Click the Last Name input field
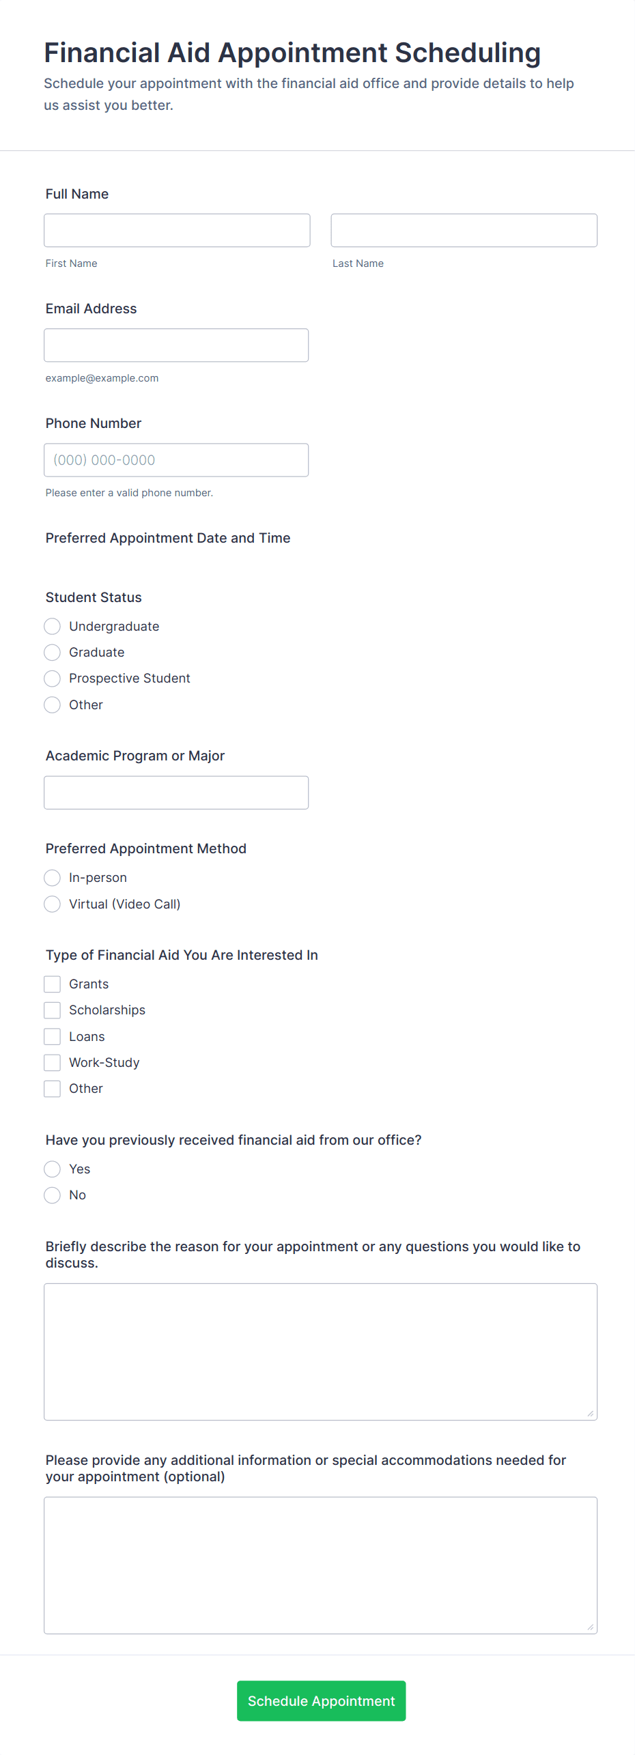The width and height of the screenshot is (635, 1755). tap(464, 231)
